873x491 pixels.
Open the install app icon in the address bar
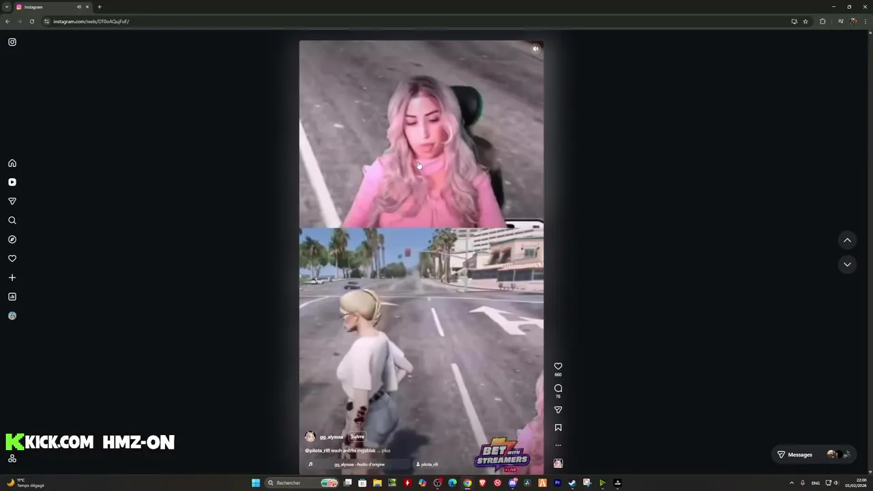tap(794, 21)
